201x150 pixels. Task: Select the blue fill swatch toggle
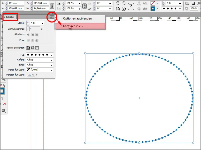point(153,8)
